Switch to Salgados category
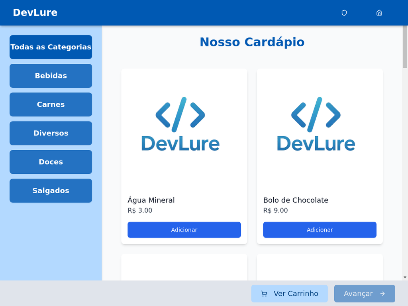Image resolution: width=408 pixels, height=306 pixels. [51, 190]
